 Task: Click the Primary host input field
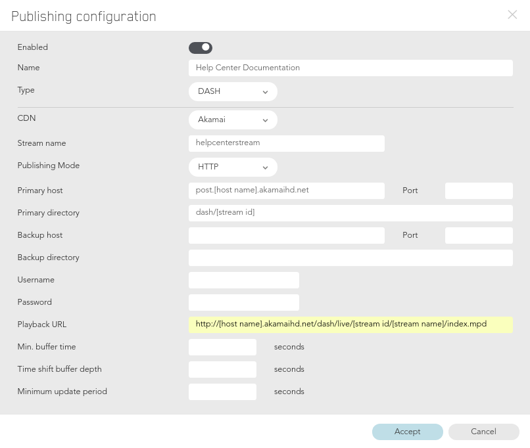pos(286,190)
